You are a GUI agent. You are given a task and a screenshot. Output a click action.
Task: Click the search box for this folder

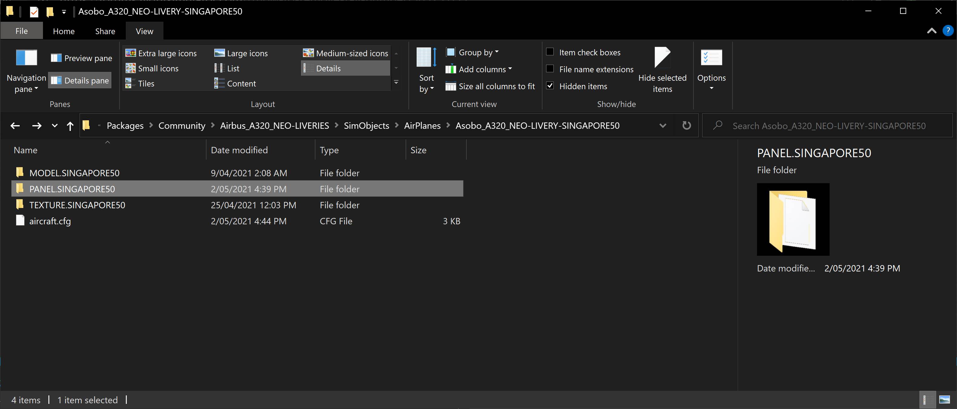[x=828, y=126]
